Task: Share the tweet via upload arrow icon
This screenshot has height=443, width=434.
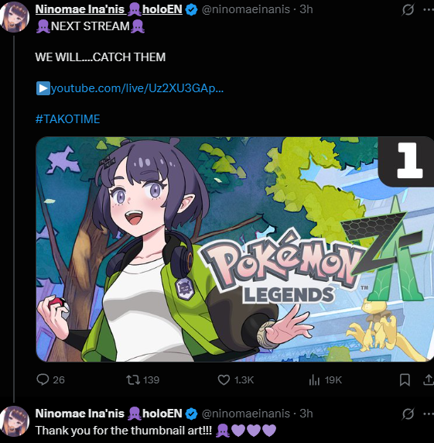Action: [x=429, y=379]
